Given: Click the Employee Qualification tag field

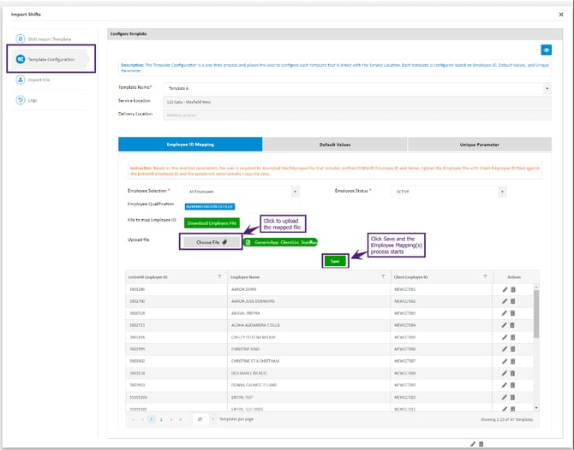Looking at the screenshot, I should click(242, 206).
